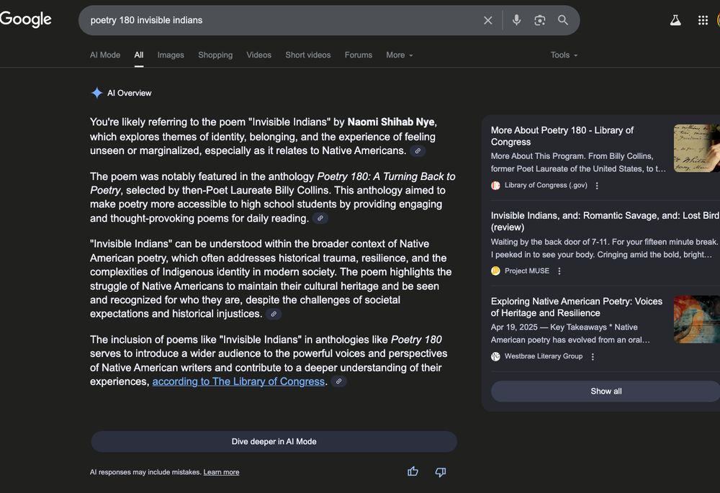
Task: Start voice search with microphone icon
Action: tap(516, 20)
